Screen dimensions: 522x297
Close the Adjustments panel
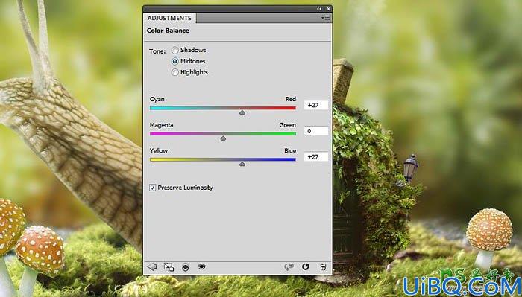pos(328,9)
